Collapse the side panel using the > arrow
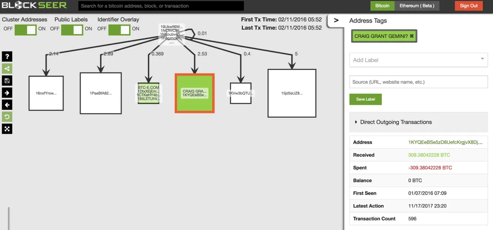Viewport: 493px width, 230px height. pyautogui.click(x=336, y=20)
